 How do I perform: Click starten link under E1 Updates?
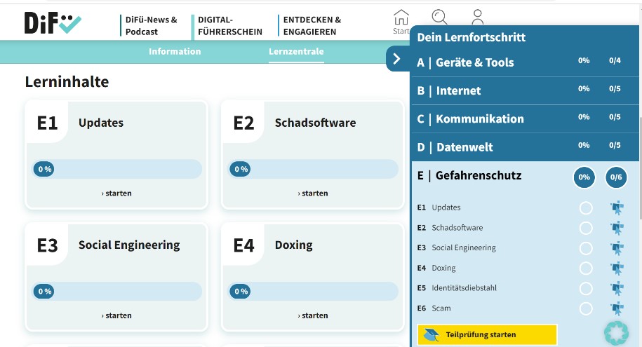pyautogui.click(x=116, y=193)
